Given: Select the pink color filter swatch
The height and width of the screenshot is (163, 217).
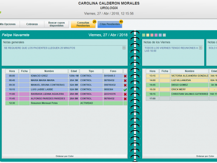Looking at the screenshot, I should pos(152,35).
